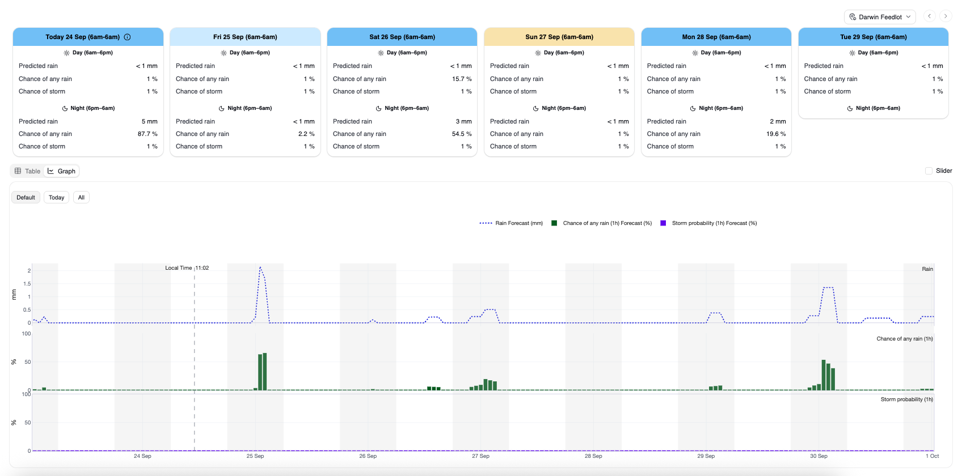The width and height of the screenshot is (962, 476).
Task: Click the Sat 26 Sep card header
Action: (402, 37)
